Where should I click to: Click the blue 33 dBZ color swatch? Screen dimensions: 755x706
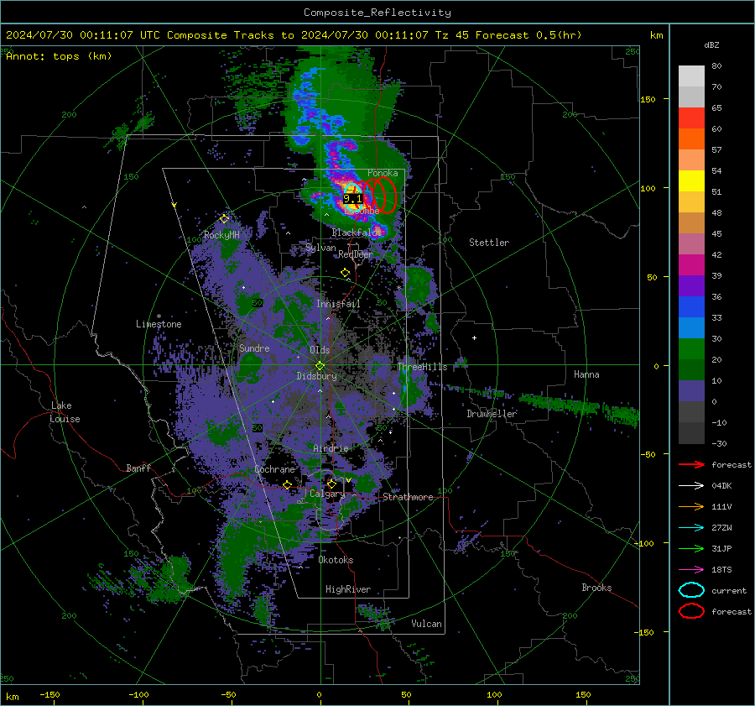click(x=691, y=307)
